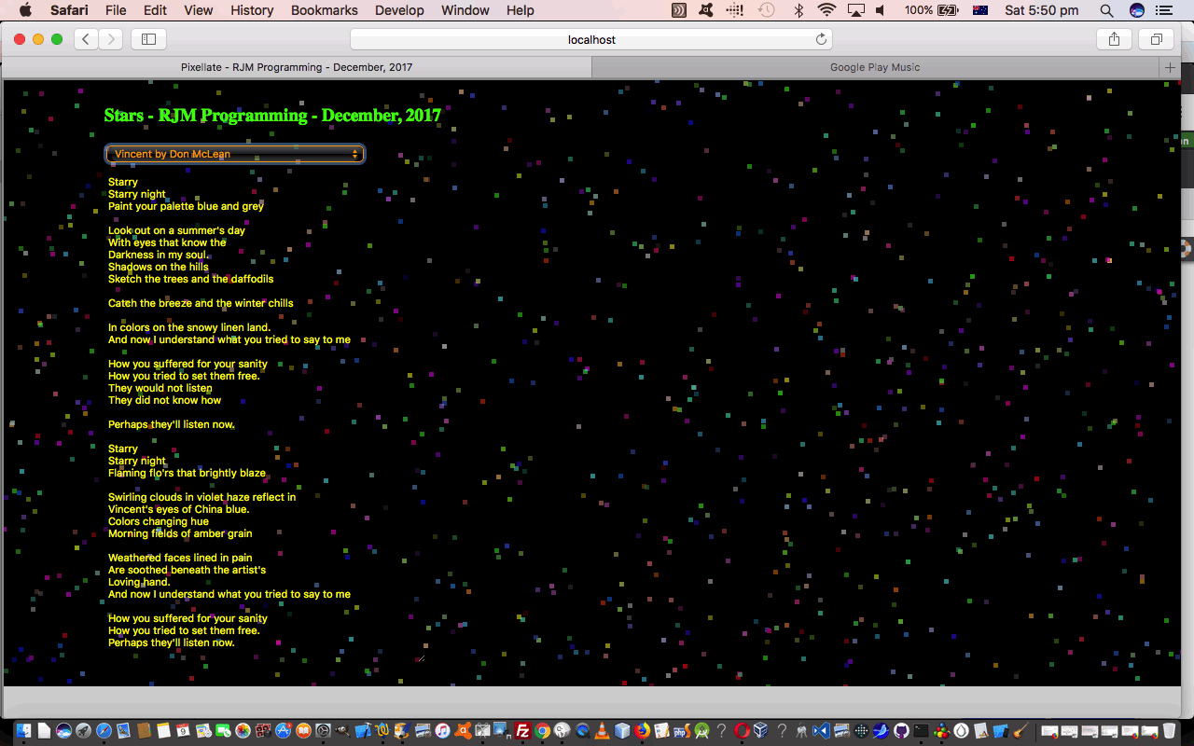This screenshot has height=746, width=1194.
Task: Launch VLC cone in the Dock
Action: click(x=603, y=730)
